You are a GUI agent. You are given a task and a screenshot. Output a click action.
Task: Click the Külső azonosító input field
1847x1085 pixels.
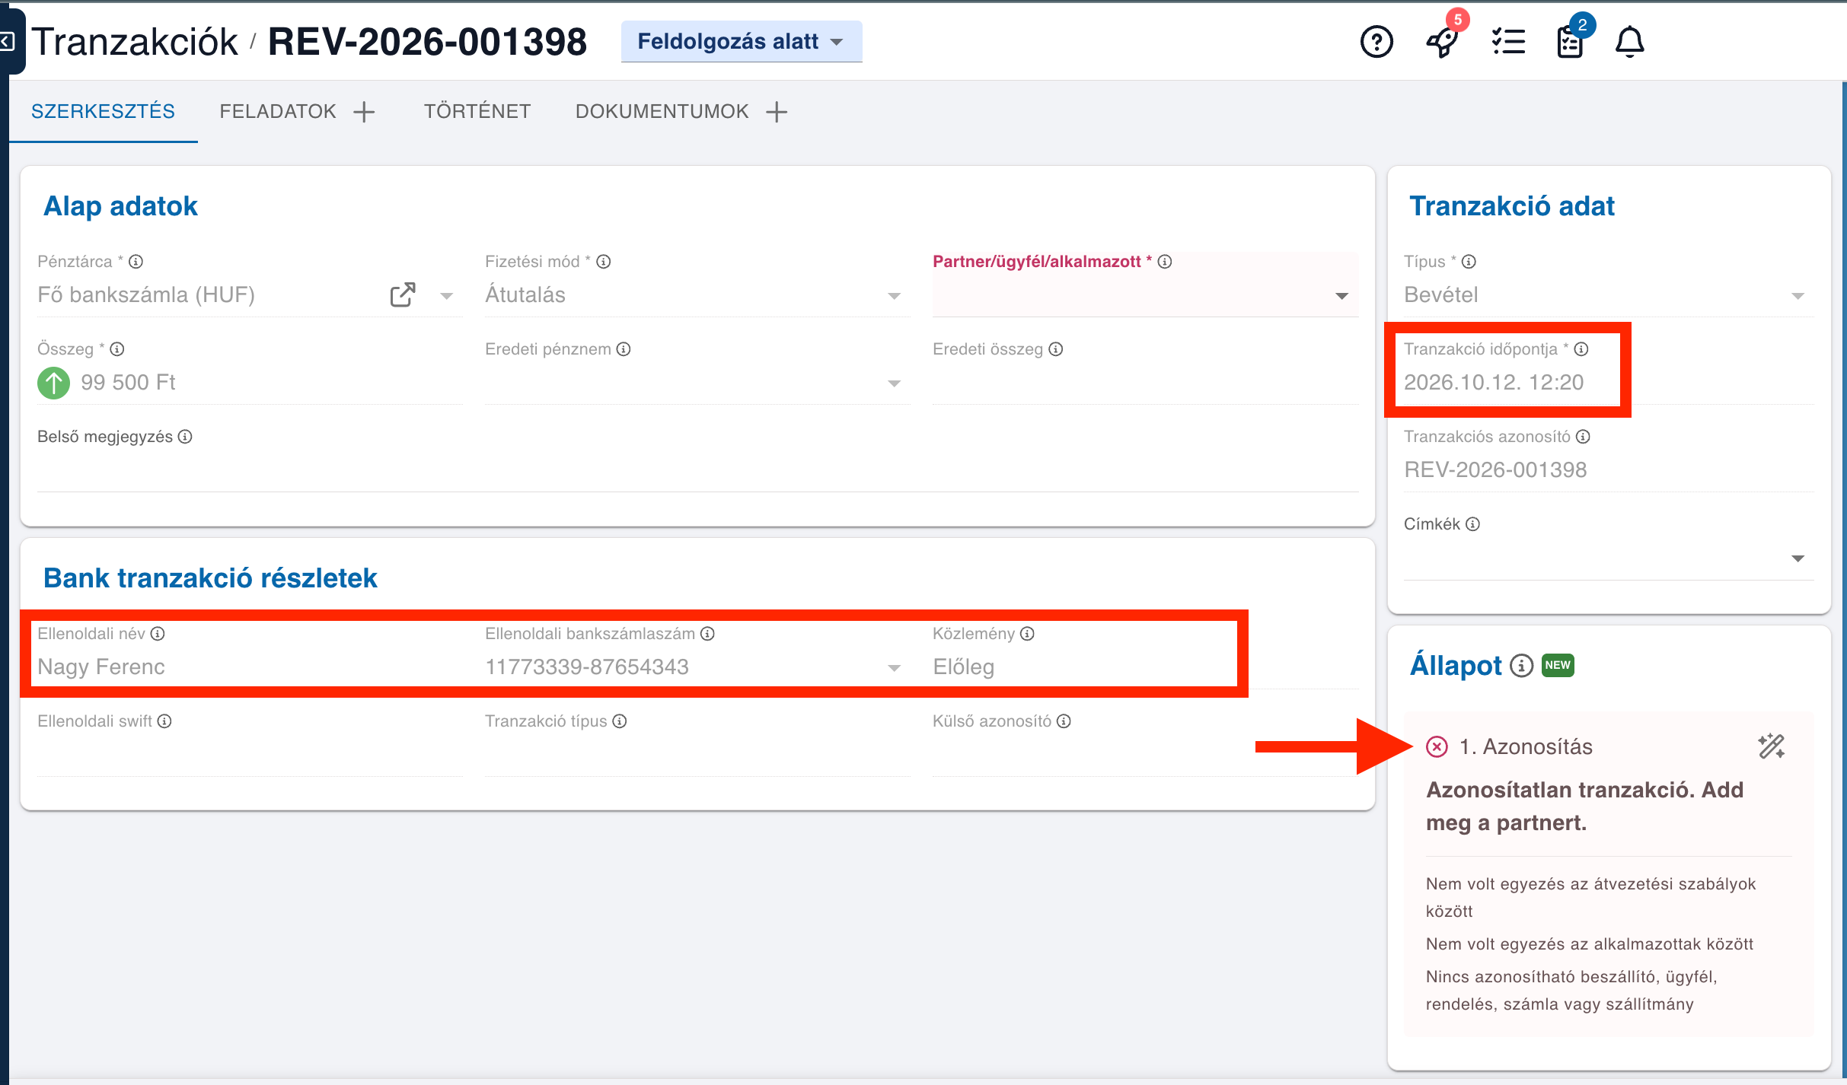(x=1145, y=755)
